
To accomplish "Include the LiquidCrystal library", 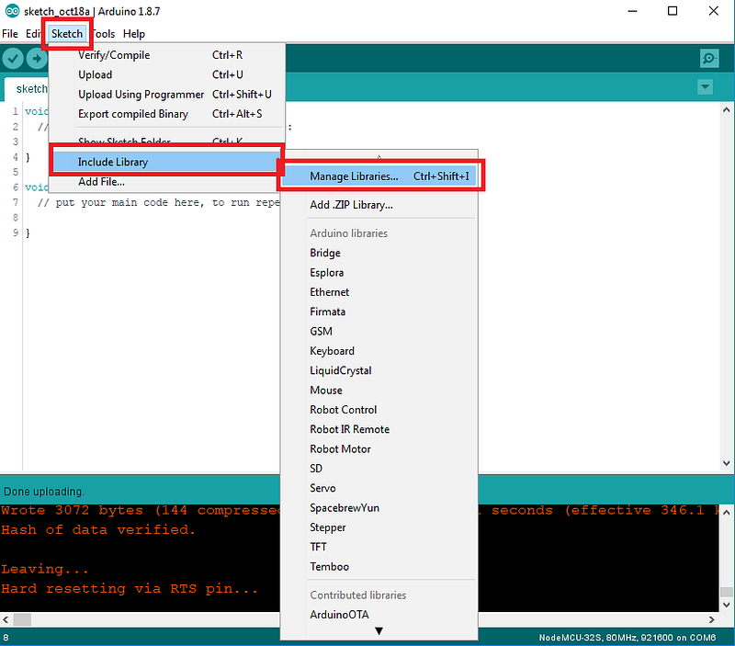I will (x=379, y=371).
